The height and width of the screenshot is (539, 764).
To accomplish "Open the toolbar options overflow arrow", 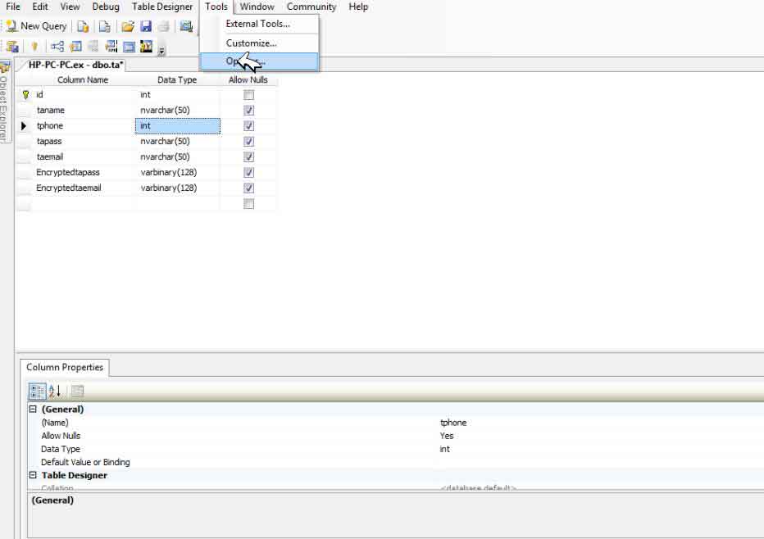I will [161, 49].
